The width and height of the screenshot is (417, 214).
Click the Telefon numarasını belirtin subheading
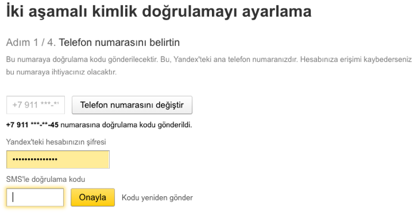pyautogui.click(x=119, y=42)
